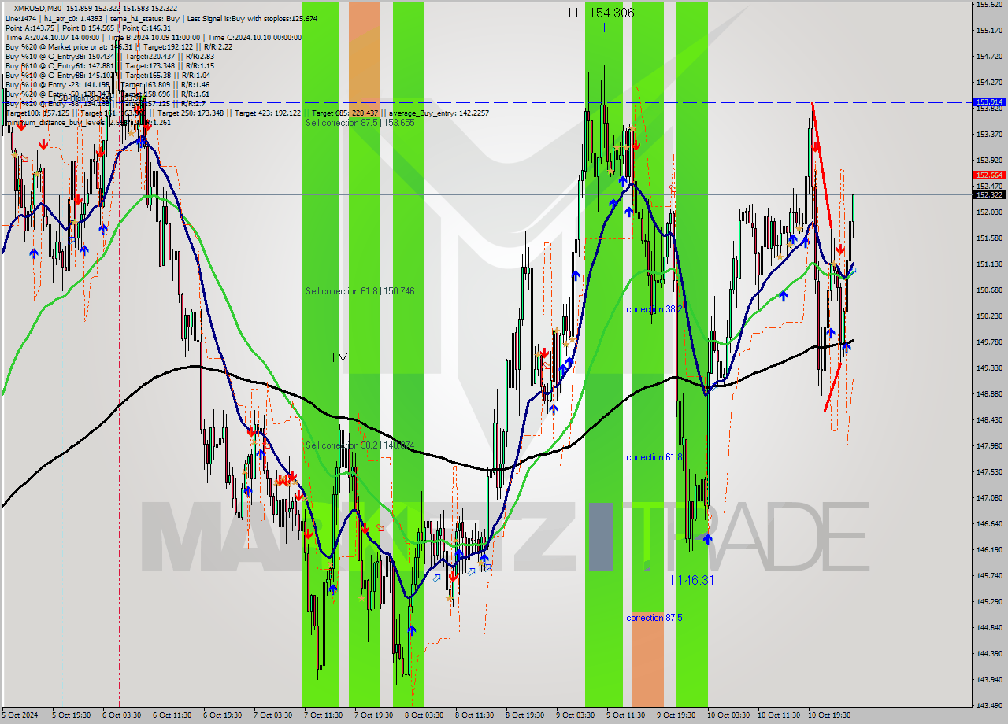Click 147.530 on the price axis
The image size is (1008, 724).
click(x=989, y=472)
